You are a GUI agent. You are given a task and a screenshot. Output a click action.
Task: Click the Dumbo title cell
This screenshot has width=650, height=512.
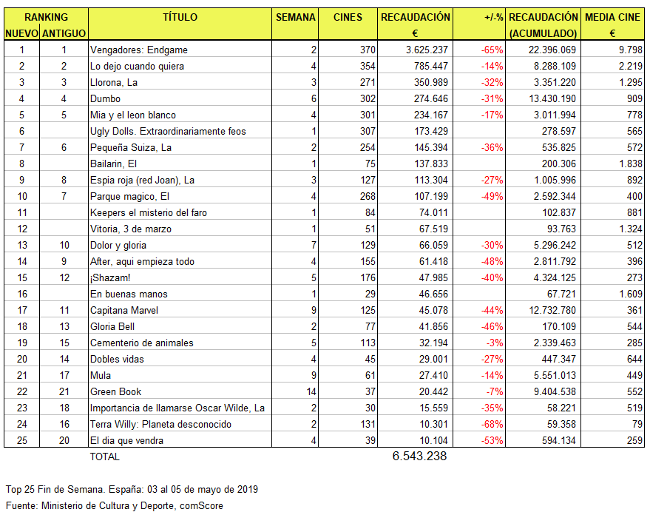[105, 98]
